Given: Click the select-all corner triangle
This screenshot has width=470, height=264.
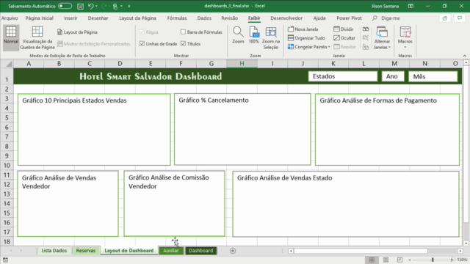Looking at the screenshot, I should click(9, 64).
